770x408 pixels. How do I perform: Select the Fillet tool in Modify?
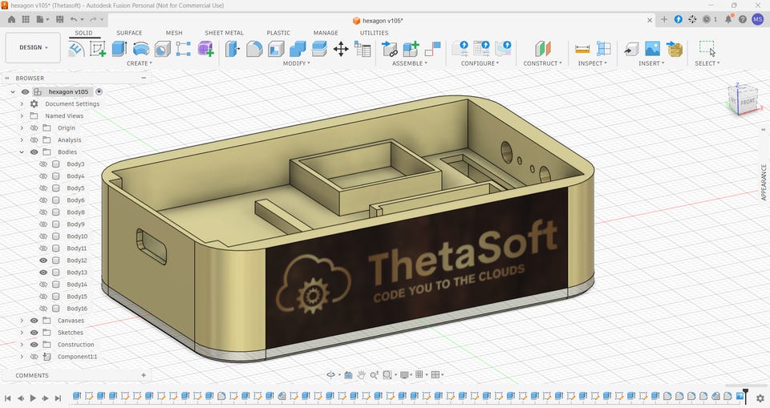(x=254, y=49)
